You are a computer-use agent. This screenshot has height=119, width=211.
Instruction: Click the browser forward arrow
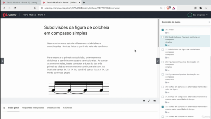[10, 8]
